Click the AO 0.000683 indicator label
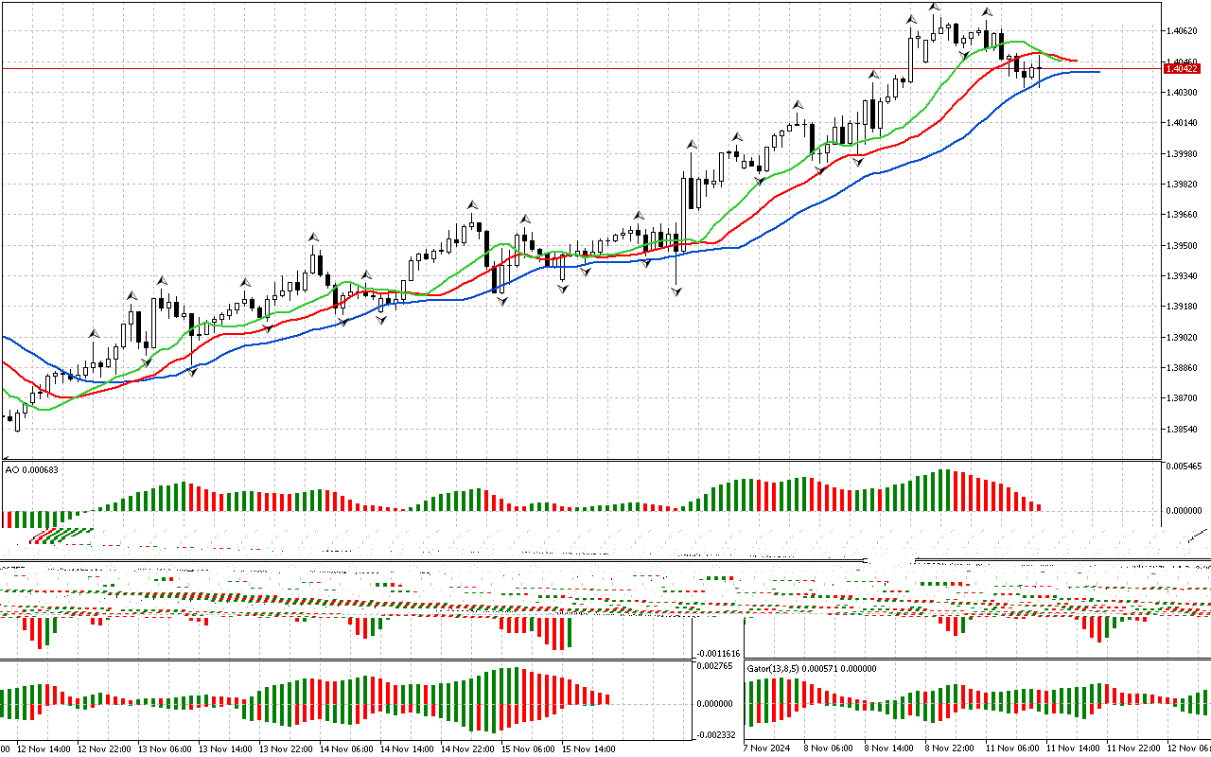 (x=32, y=470)
